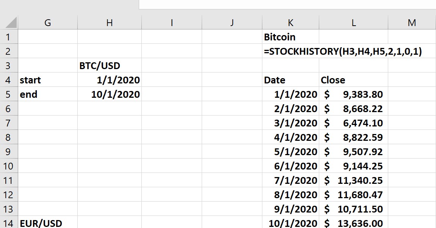436x228 pixels.
Task: Select column H header
Action: pos(109,23)
